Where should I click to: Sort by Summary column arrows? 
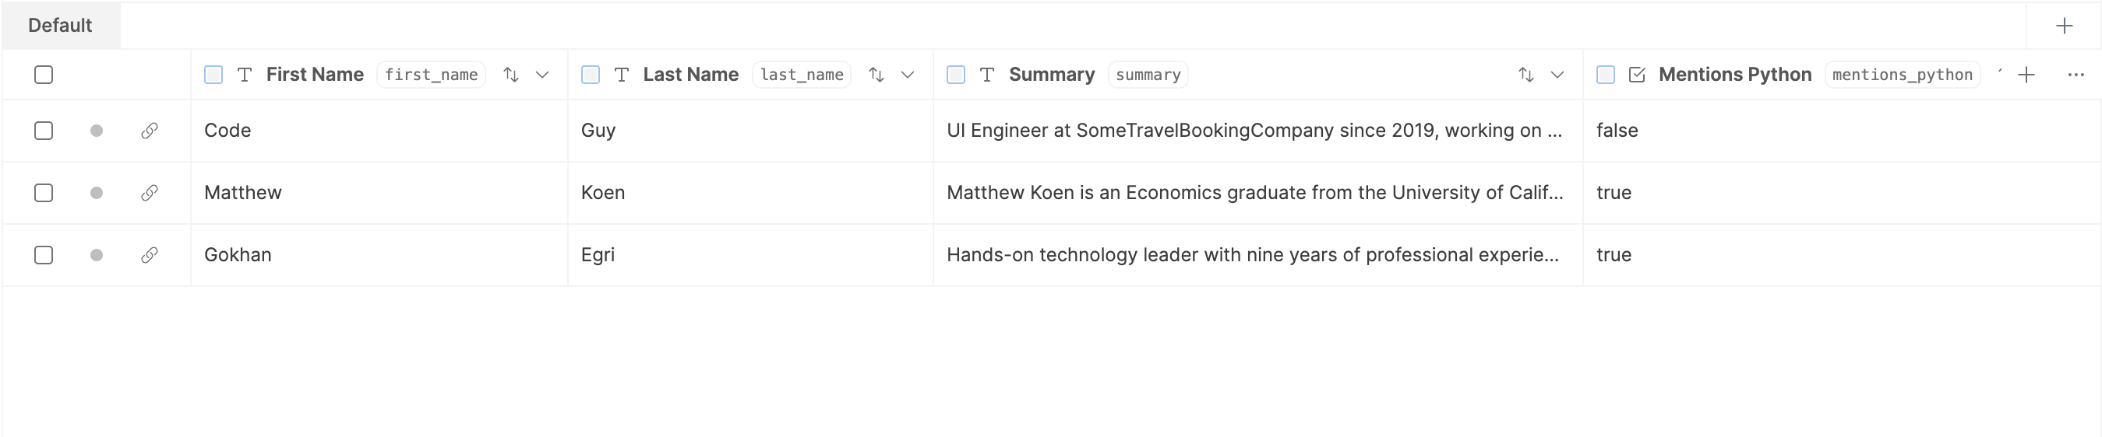[1525, 75]
